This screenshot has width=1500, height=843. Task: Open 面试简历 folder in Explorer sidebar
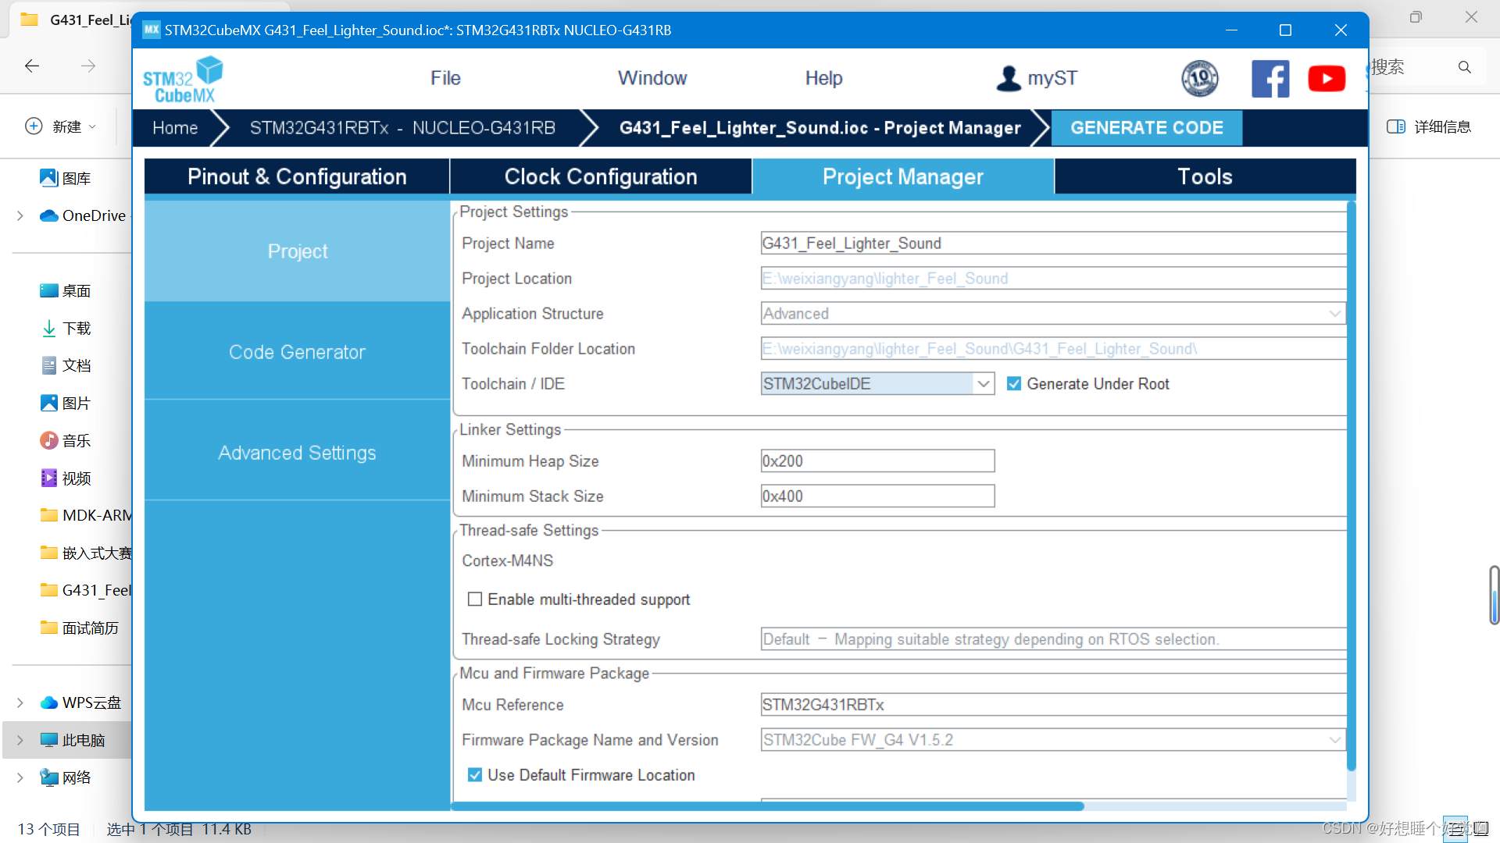[80, 628]
